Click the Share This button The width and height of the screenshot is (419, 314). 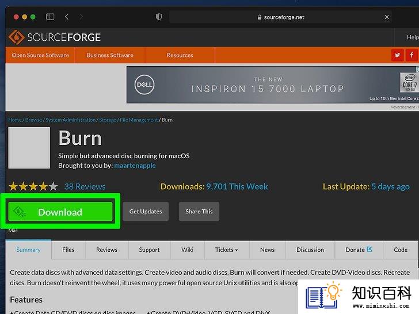(199, 212)
